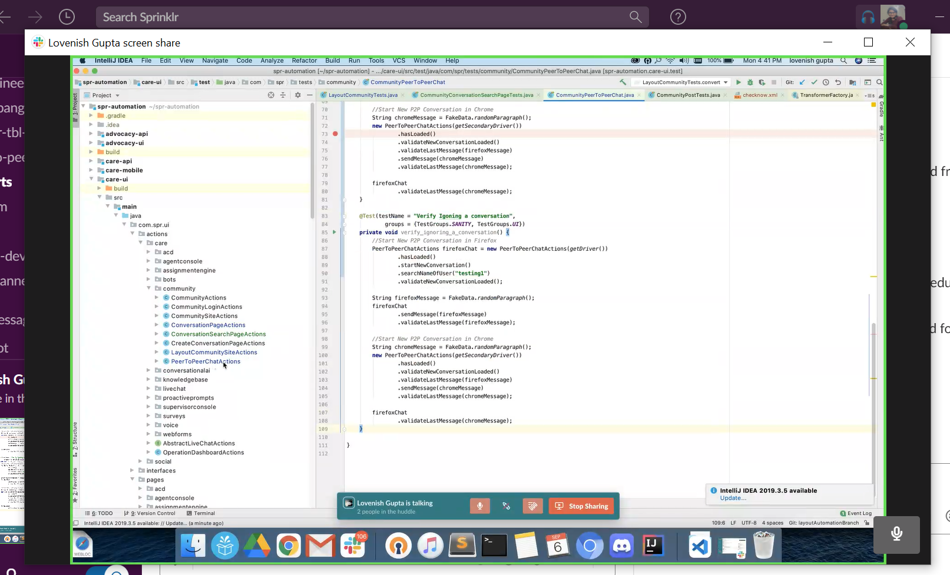Open Project panel gear settings

pyautogui.click(x=297, y=95)
